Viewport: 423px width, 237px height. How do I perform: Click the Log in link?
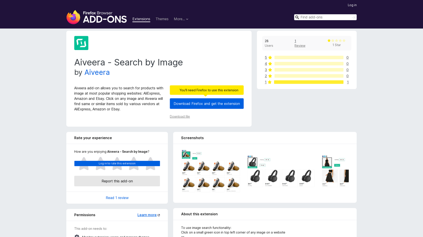pos(352,5)
